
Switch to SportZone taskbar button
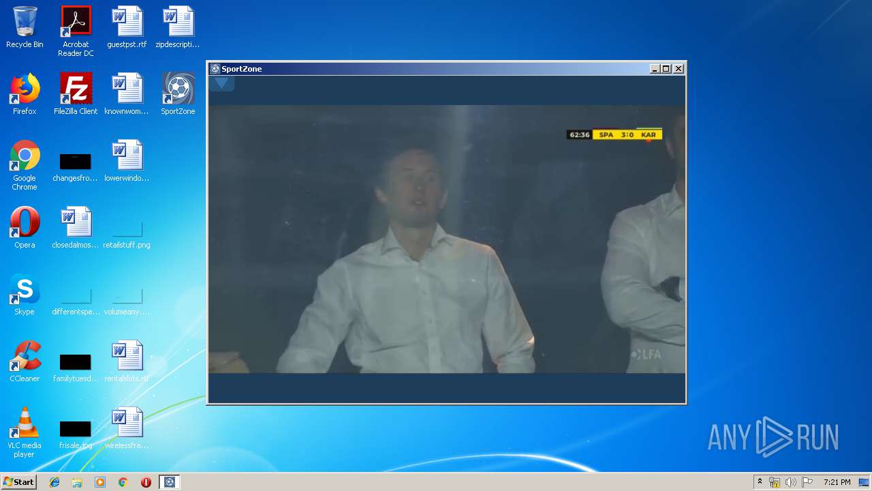coord(170,482)
